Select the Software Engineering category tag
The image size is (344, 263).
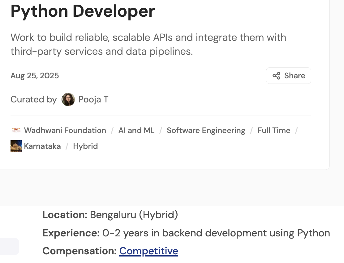pyautogui.click(x=206, y=130)
